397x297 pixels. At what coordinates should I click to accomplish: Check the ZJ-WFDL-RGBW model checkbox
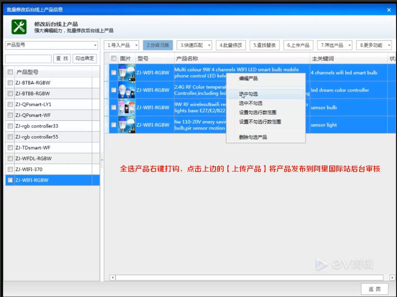[x=10, y=158]
